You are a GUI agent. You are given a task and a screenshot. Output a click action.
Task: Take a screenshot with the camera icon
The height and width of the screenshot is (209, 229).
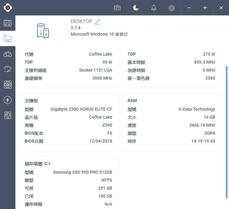pos(117,8)
